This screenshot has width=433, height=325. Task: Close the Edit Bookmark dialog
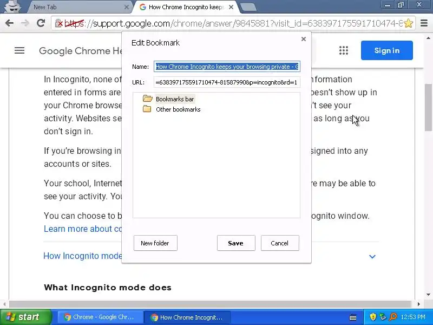tap(304, 39)
